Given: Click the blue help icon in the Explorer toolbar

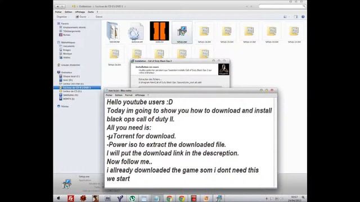Looking at the screenshot, I should coord(303,17).
